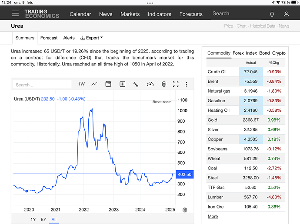Open the hamburger navigation menu
The image size is (300, 224).
coord(15,13)
